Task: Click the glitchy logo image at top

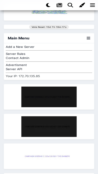Action: pos(49,12)
